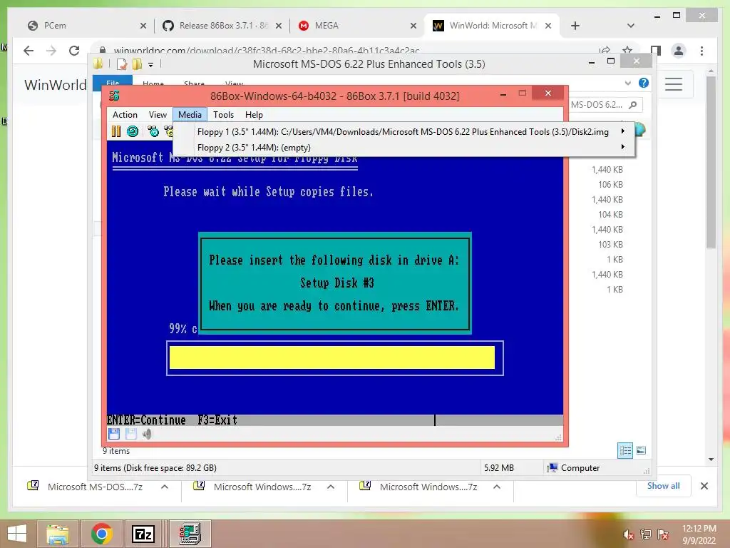Click Chrome back navigation arrow
The image size is (730, 548).
pyautogui.click(x=29, y=51)
